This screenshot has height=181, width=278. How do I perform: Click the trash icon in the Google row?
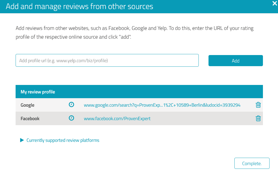(258, 105)
